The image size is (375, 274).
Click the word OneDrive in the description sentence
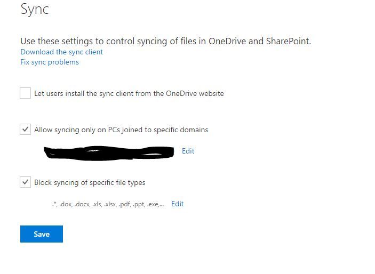pos(227,41)
